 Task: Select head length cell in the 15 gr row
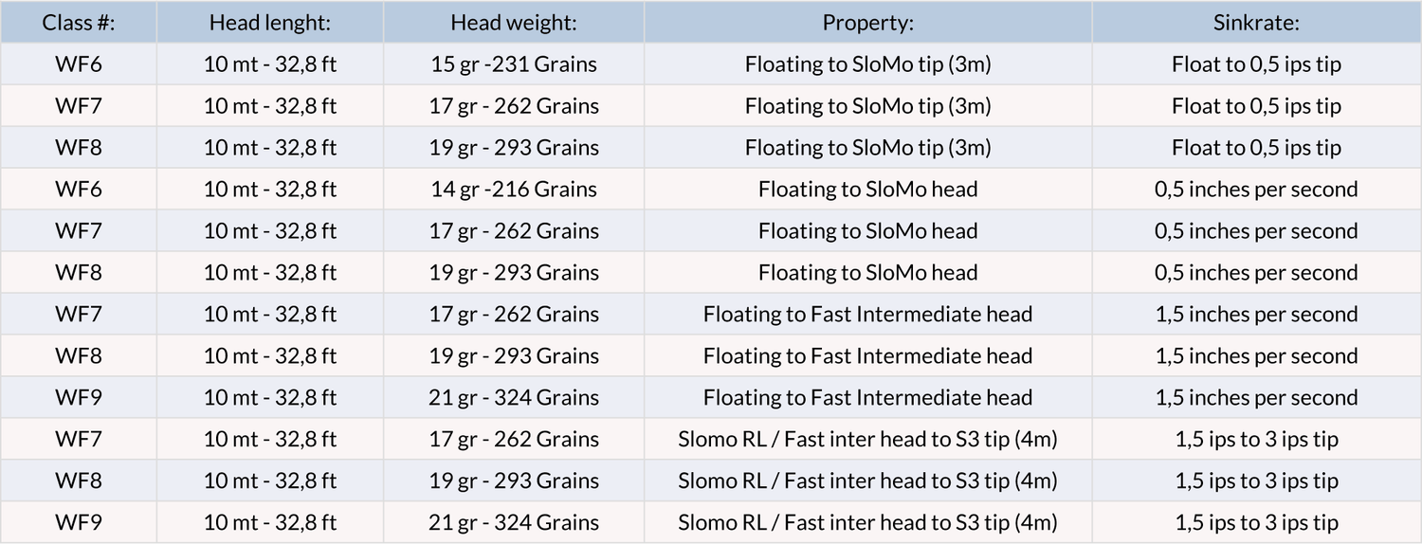[x=270, y=64]
